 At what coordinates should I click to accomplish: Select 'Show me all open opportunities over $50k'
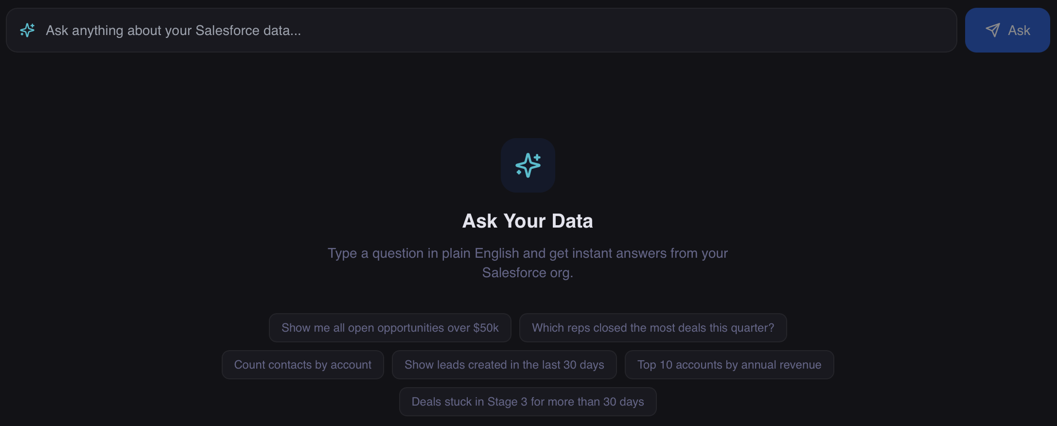pos(390,328)
